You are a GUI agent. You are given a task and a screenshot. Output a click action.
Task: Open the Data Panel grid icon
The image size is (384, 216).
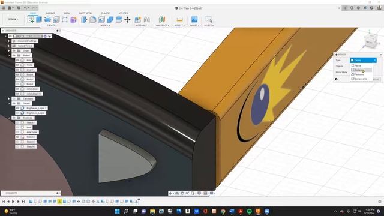(x=3, y=8)
